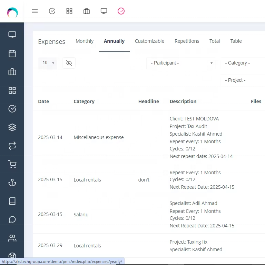The height and width of the screenshot is (265, 265).
Task: Sort by the Date column header
Action: 43,101
